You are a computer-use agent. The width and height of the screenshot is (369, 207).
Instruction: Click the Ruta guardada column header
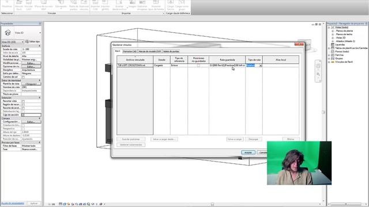(x=227, y=60)
